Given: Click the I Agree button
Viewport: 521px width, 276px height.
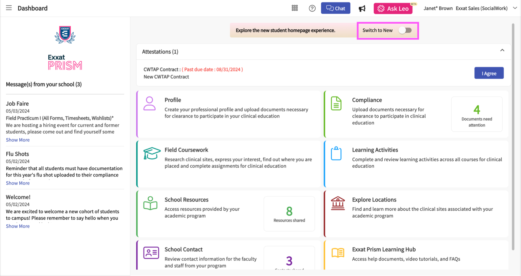Looking at the screenshot, I should tap(489, 73).
